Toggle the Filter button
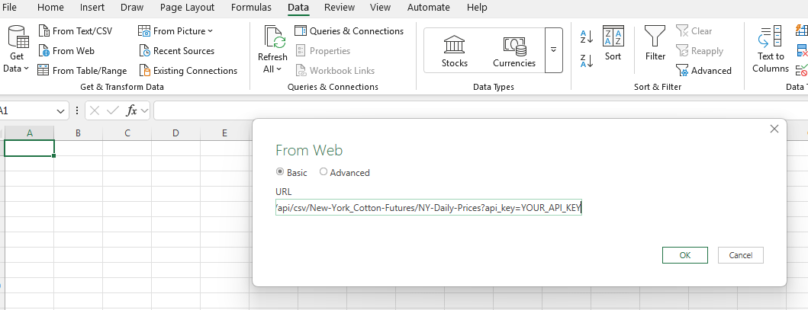The image size is (808, 310). [655, 43]
